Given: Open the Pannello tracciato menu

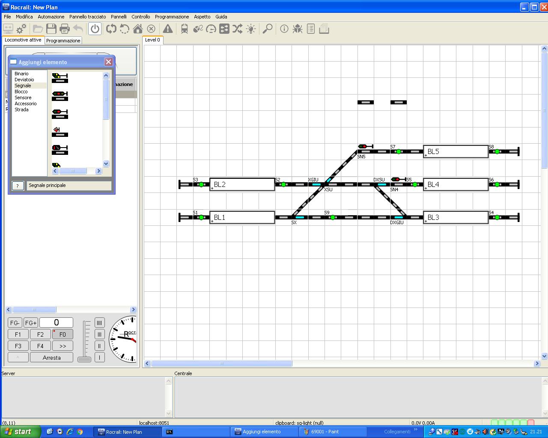Looking at the screenshot, I should tap(88, 17).
